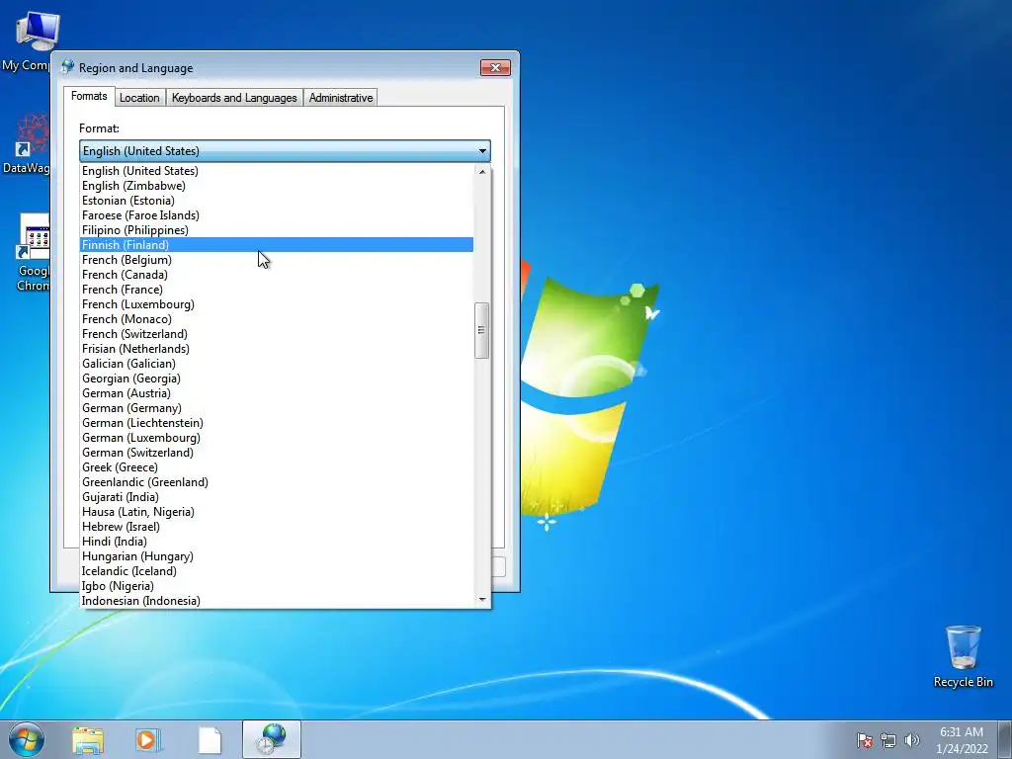
Task: Select Hungarian (Hungary)
Action: click(x=277, y=557)
